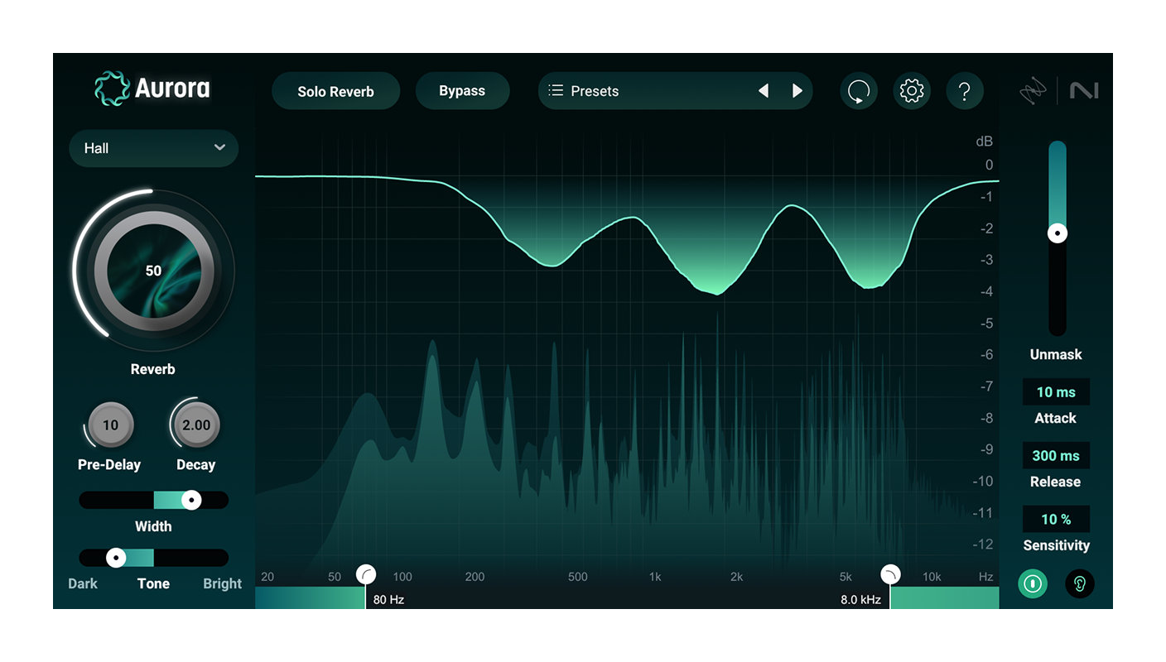Go to the previous preset arrow
Viewport: 1166px width, 662px height.
pyautogui.click(x=764, y=91)
